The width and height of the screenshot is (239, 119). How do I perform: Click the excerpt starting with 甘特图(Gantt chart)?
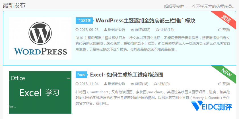tap(153, 98)
